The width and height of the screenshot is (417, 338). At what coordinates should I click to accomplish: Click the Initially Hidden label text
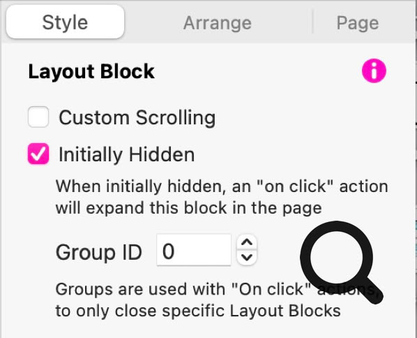click(x=127, y=154)
